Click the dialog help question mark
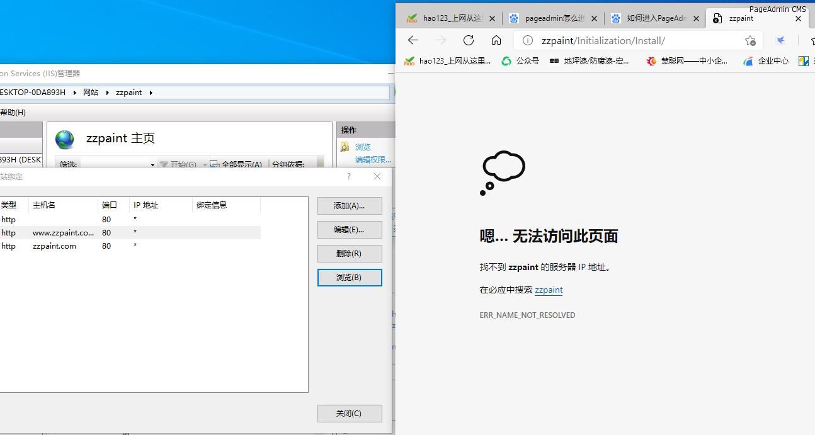Viewport: 815px width, 435px height. coord(349,176)
